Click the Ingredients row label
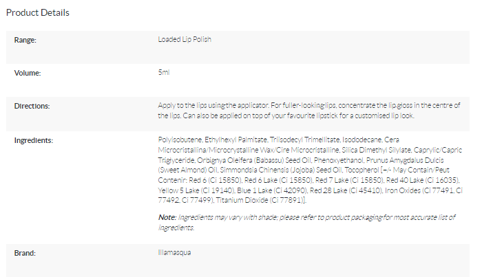 (34, 140)
